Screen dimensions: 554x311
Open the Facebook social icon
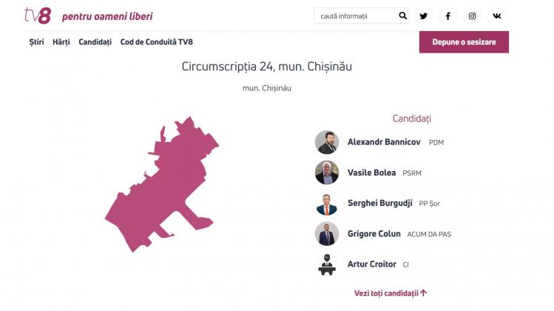(x=447, y=16)
